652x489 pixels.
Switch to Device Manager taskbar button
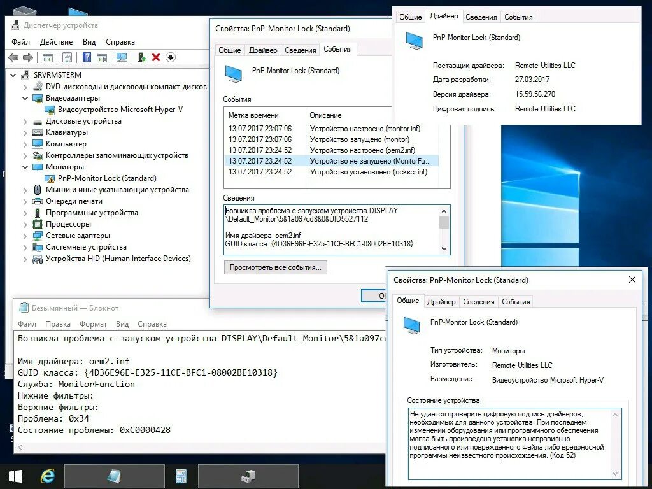[248, 476]
